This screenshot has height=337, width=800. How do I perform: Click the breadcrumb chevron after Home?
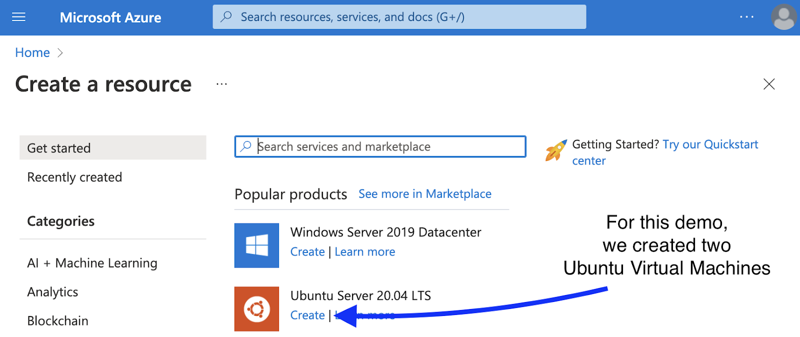tap(60, 53)
